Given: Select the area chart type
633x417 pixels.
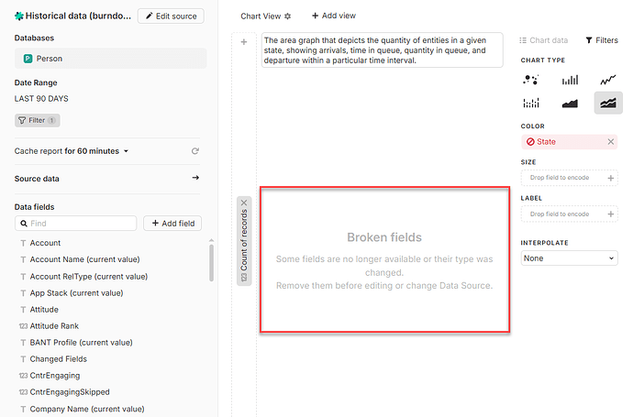Looking at the screenshot, I should [570, 104].
